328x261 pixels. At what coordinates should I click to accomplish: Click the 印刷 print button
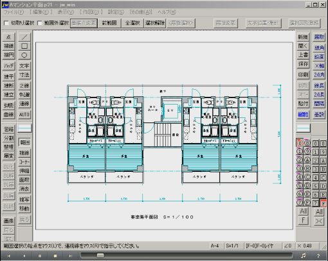pyautogui.click(x=303, y=75)
